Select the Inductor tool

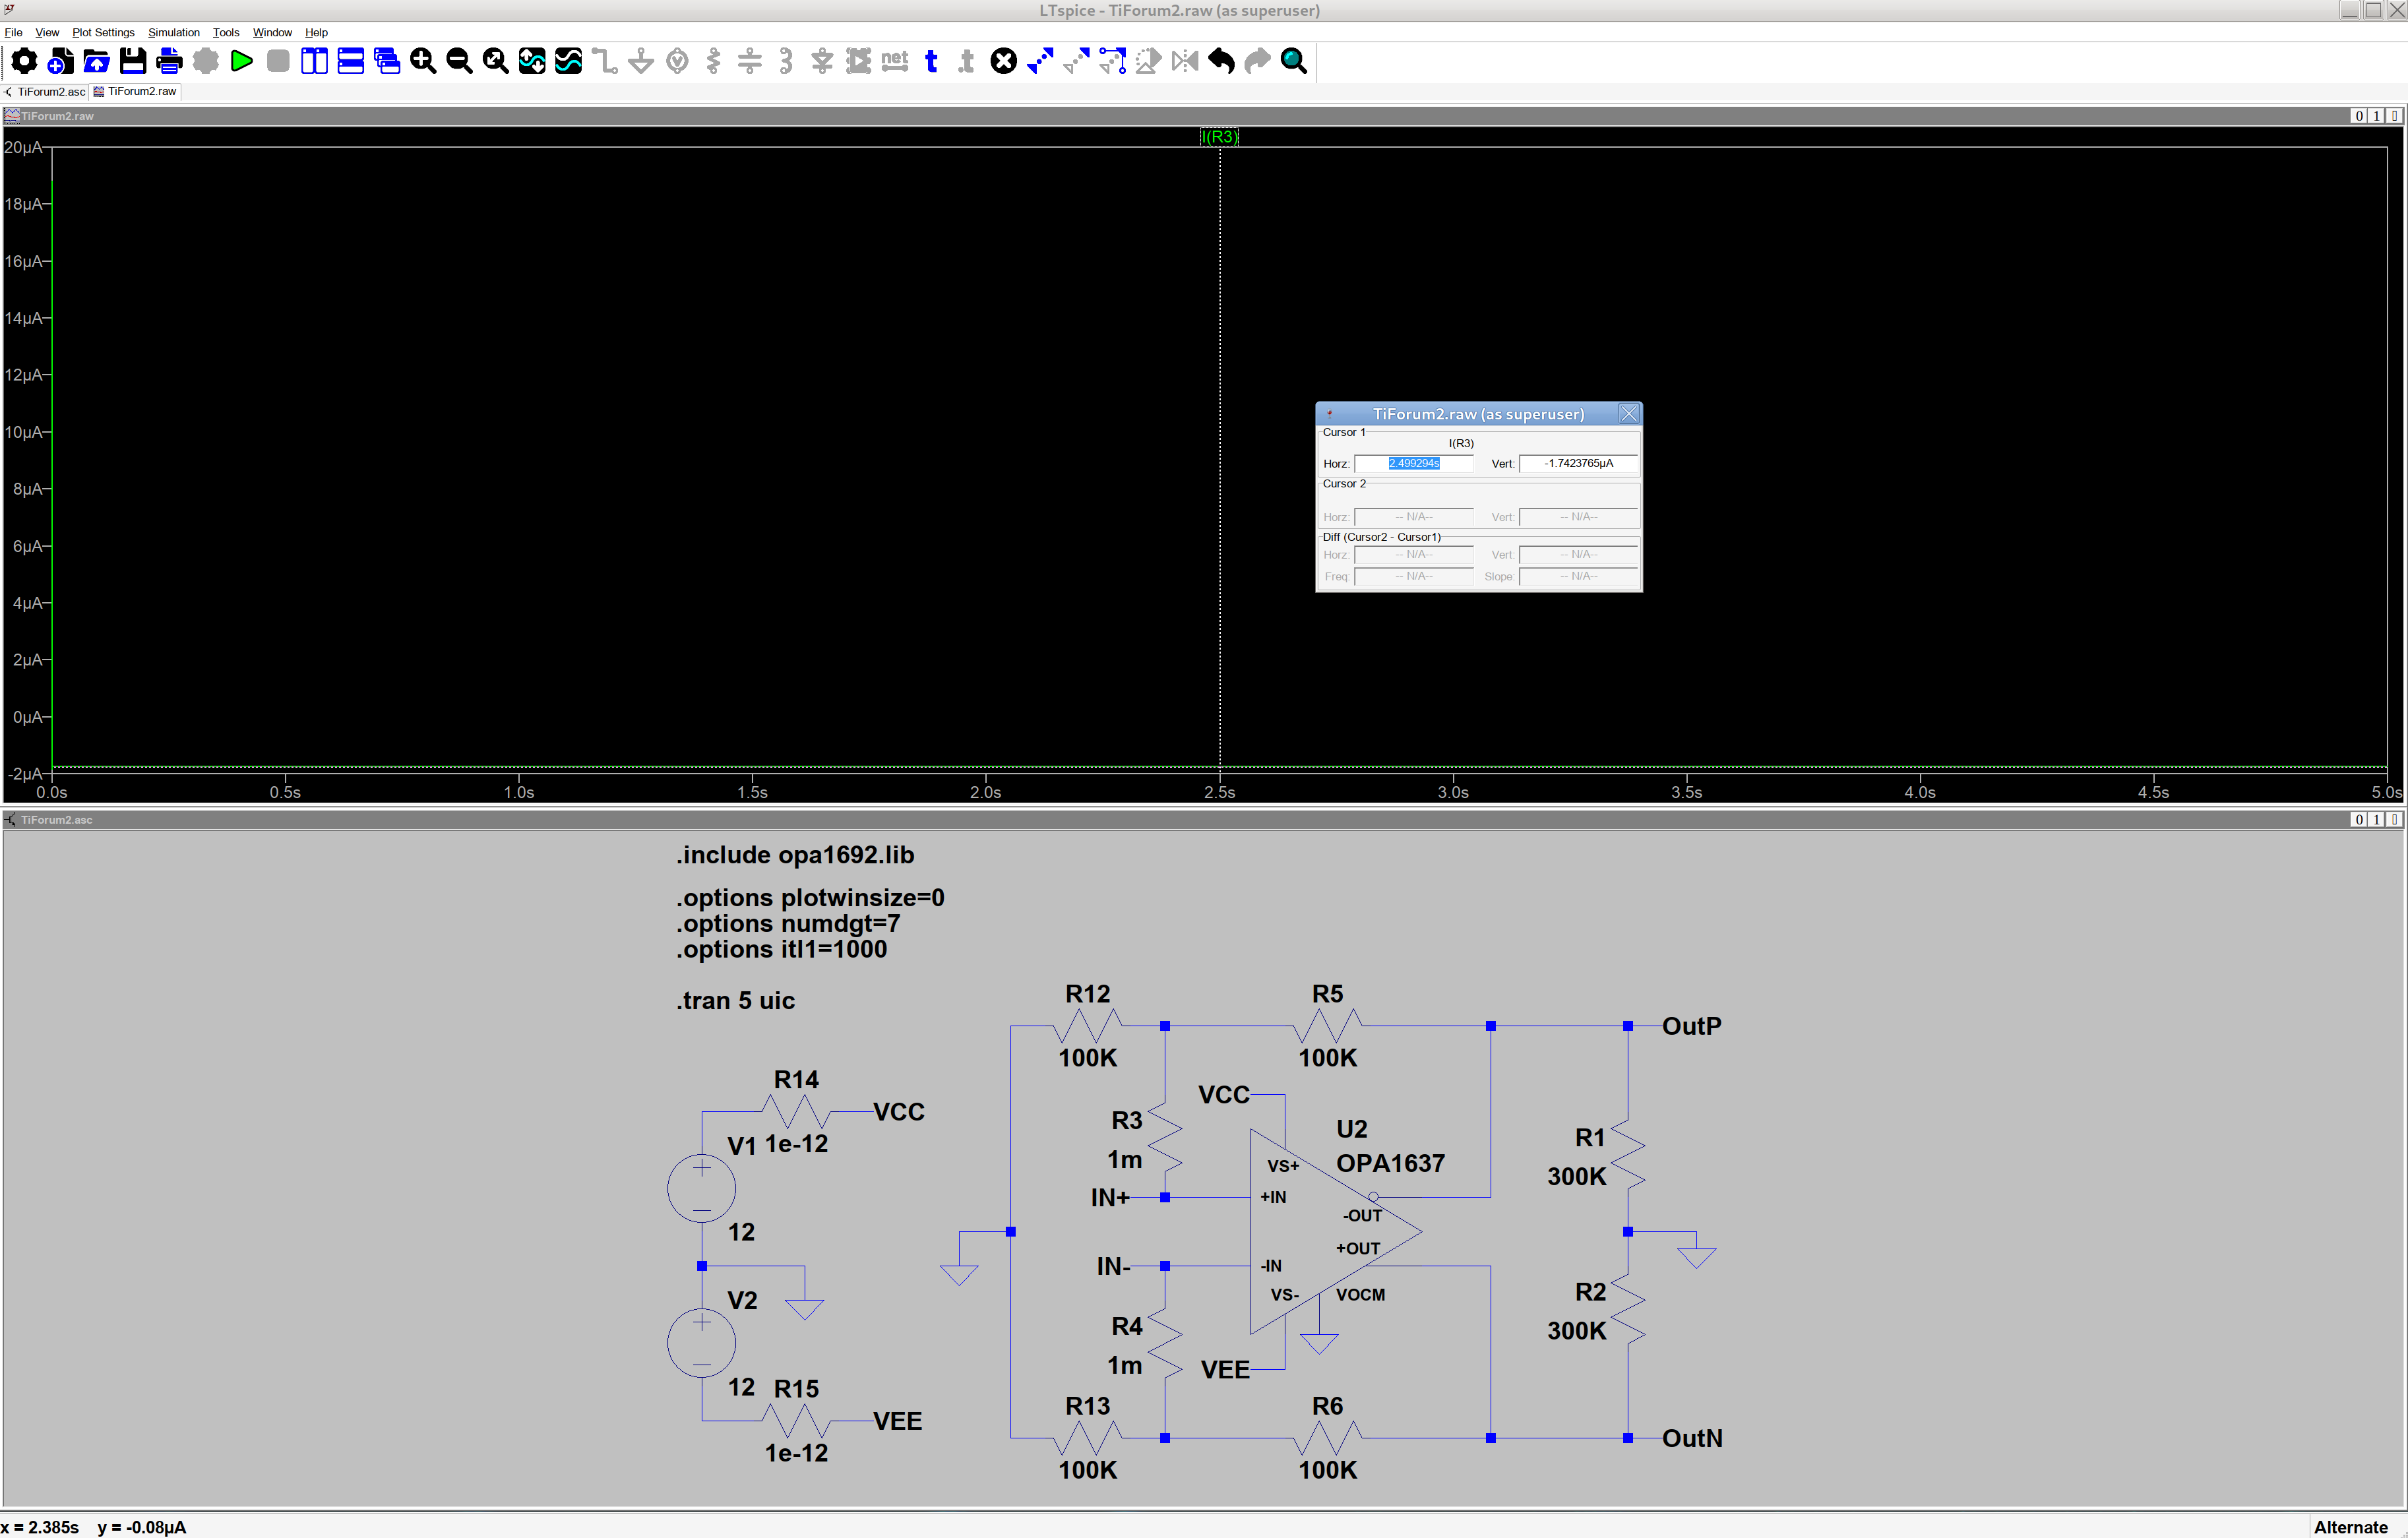tap(786, 61)
